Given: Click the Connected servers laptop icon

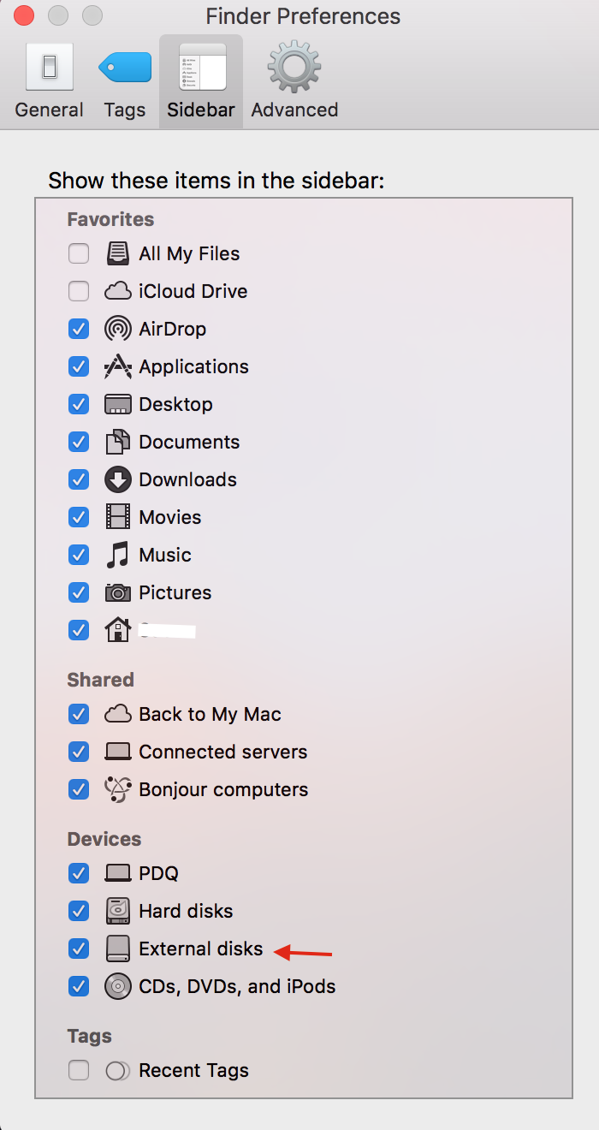Looking at the screenshot, I should (118, 752).
